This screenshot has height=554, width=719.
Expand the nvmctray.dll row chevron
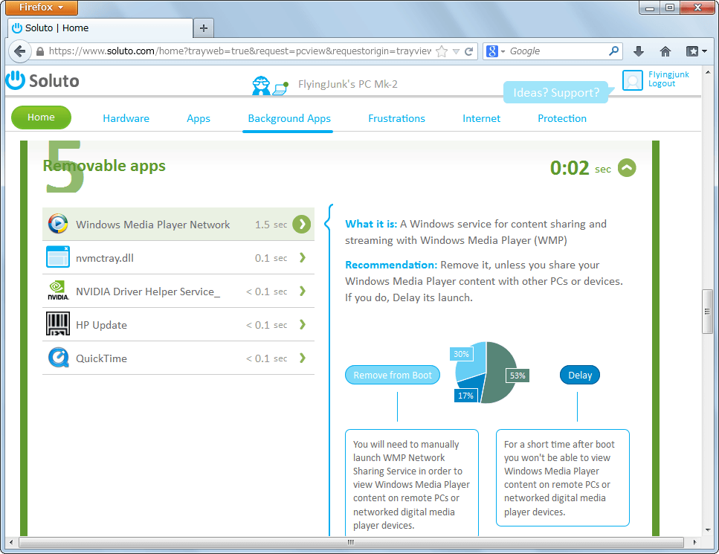coord(303,258)
